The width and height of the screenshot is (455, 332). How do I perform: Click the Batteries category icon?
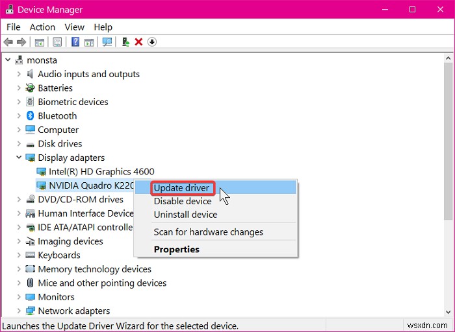[30, 88]
